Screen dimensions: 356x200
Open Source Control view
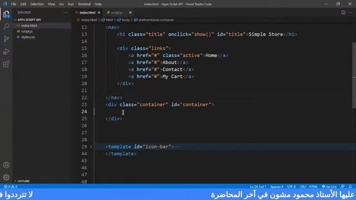[x=6, y=39]
